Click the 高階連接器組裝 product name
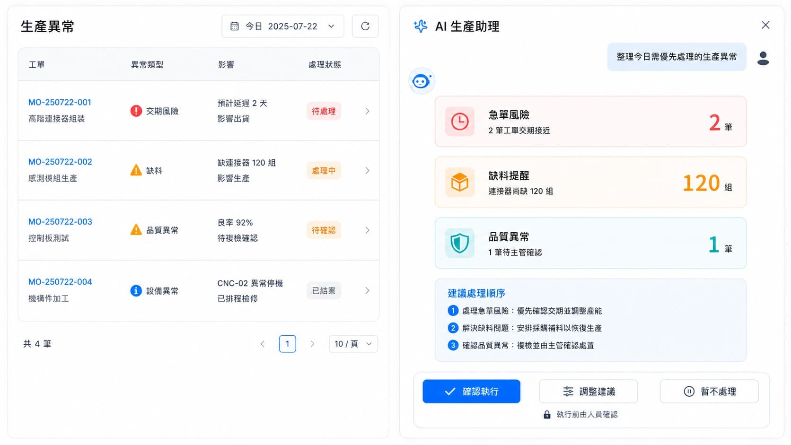Screen dimensions: 791x445 coord(57,119)
